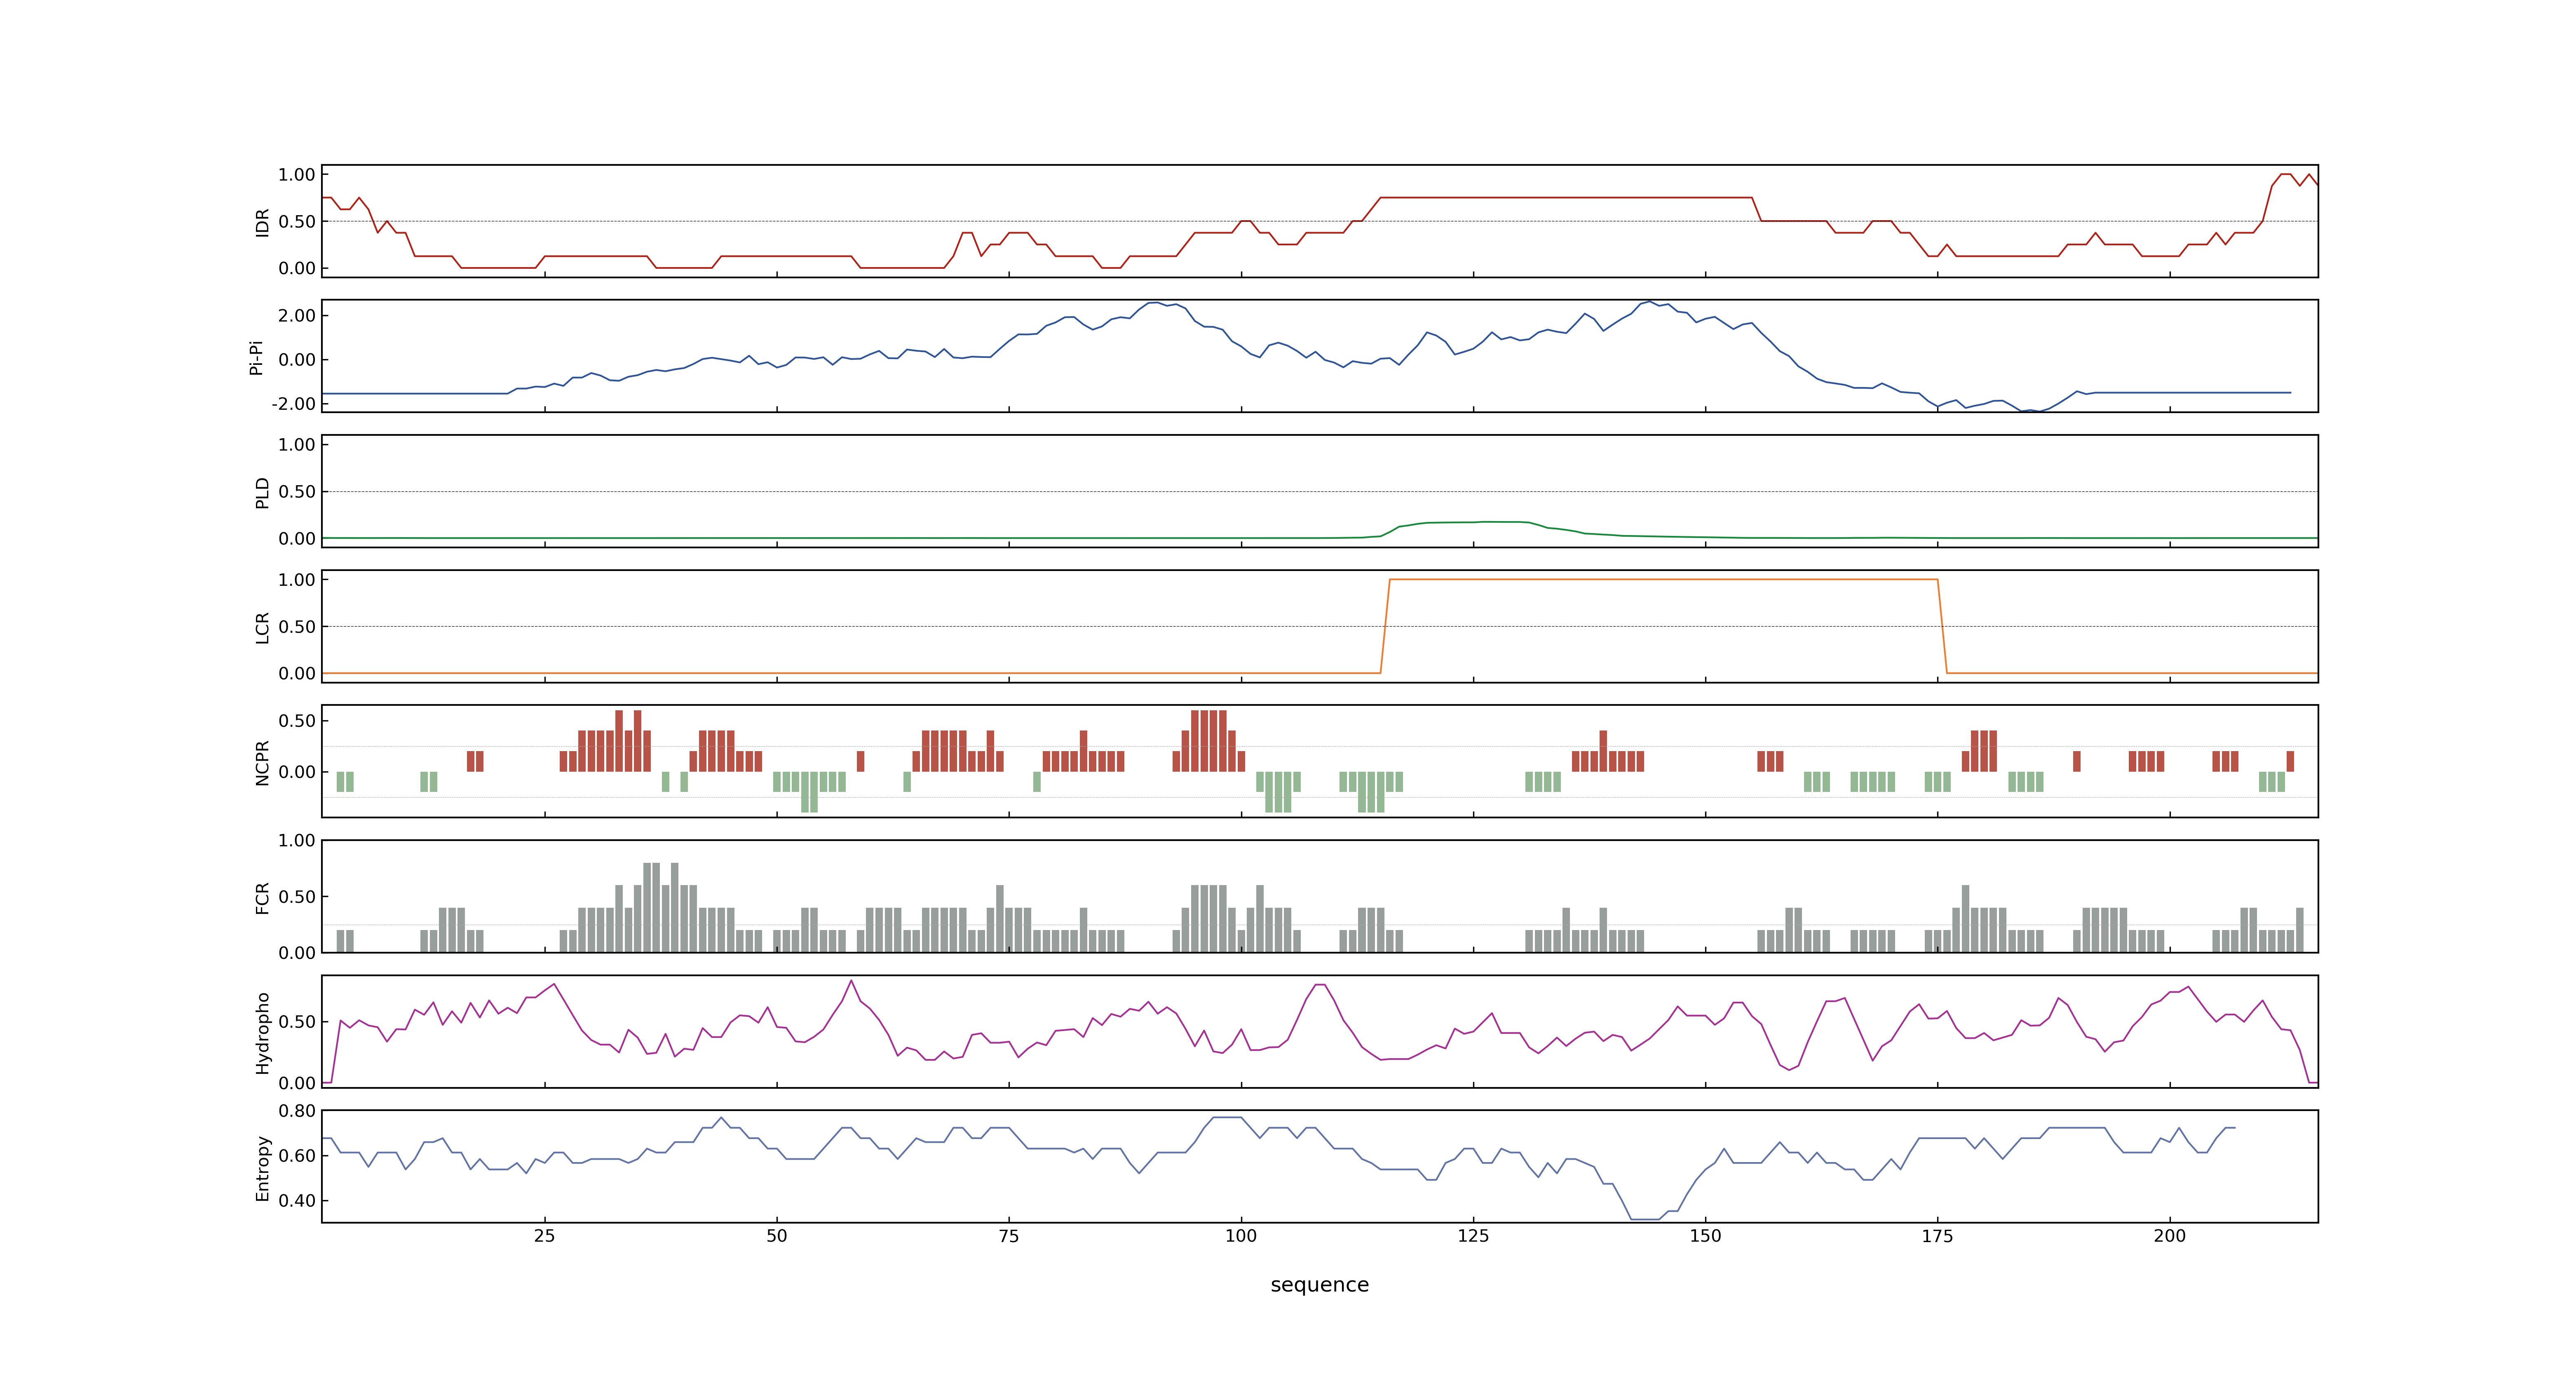Click the -2.00 tick on Pi-Pi axis
2576x1374 pixels.
[x=293, y=403]
